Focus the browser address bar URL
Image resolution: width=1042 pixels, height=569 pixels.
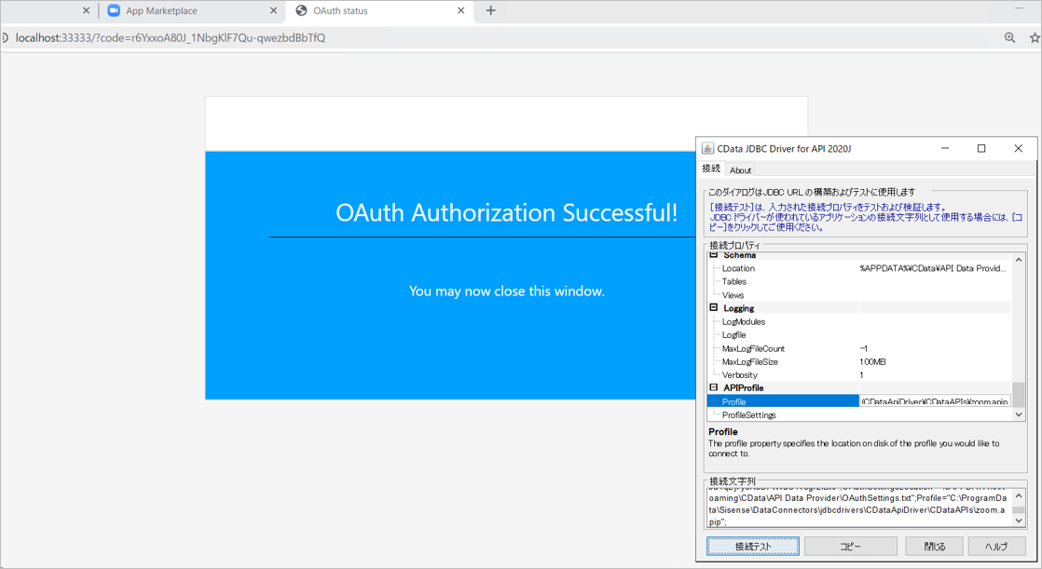point(171,38)
